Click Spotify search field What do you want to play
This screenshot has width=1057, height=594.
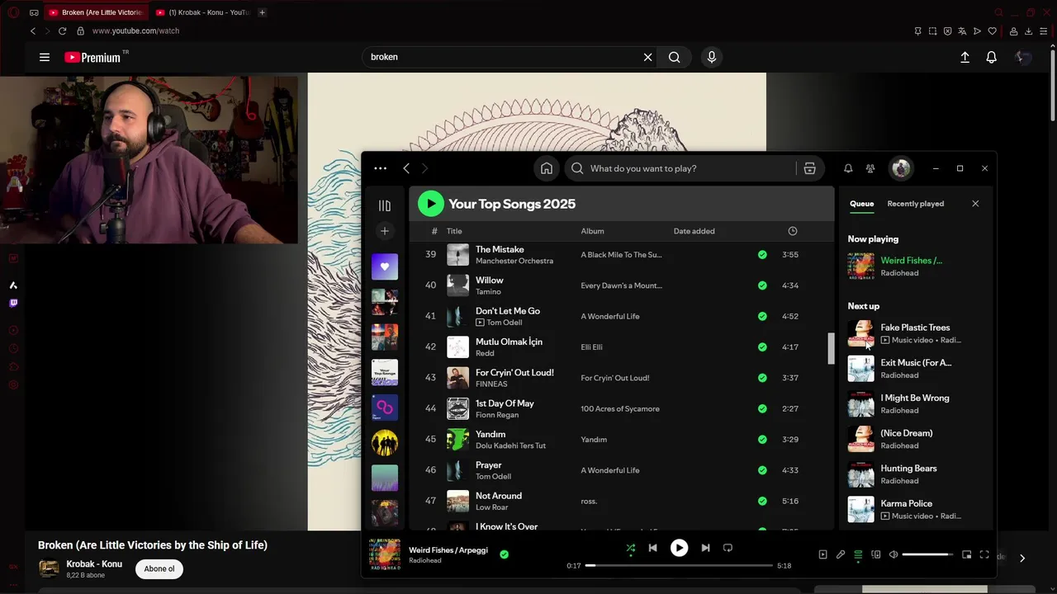point(682,168)
